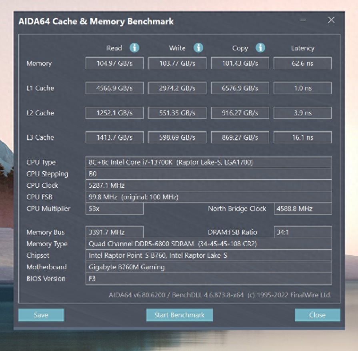Click the Memory Type label
The width and height of the screenshot is (358, 351).
pyautogui.click(x=47, y=244)
